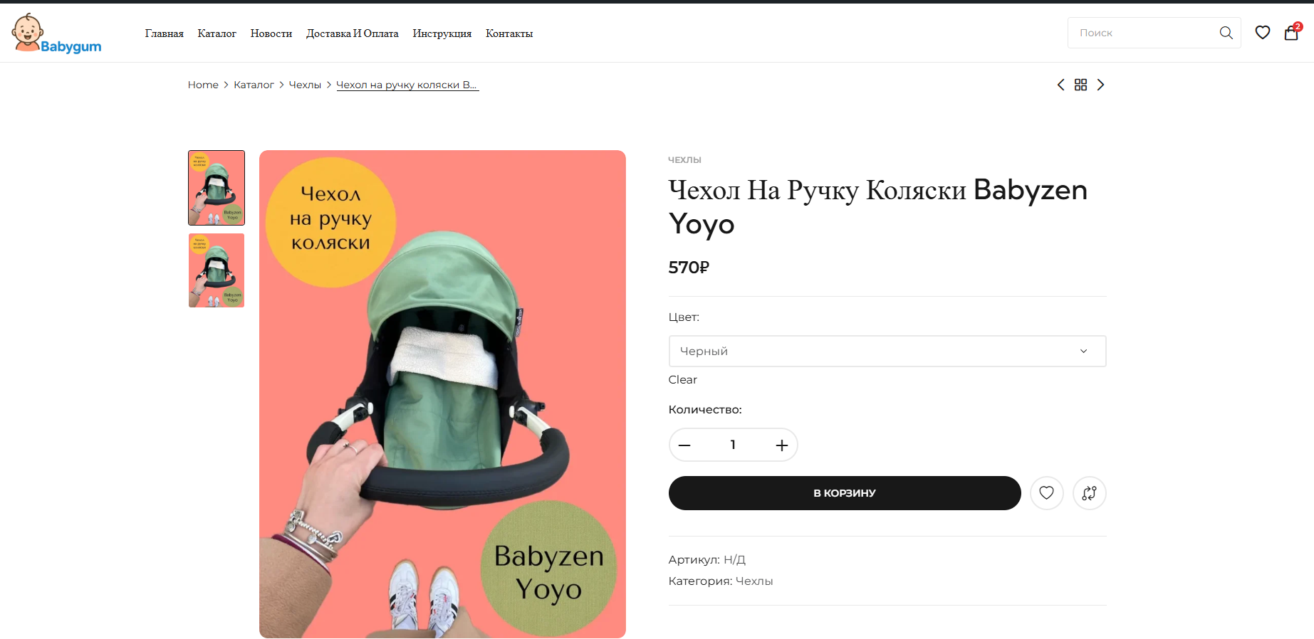Select the first product thumbnail
Screen dimensions: 1314x639
coord(217,188)
